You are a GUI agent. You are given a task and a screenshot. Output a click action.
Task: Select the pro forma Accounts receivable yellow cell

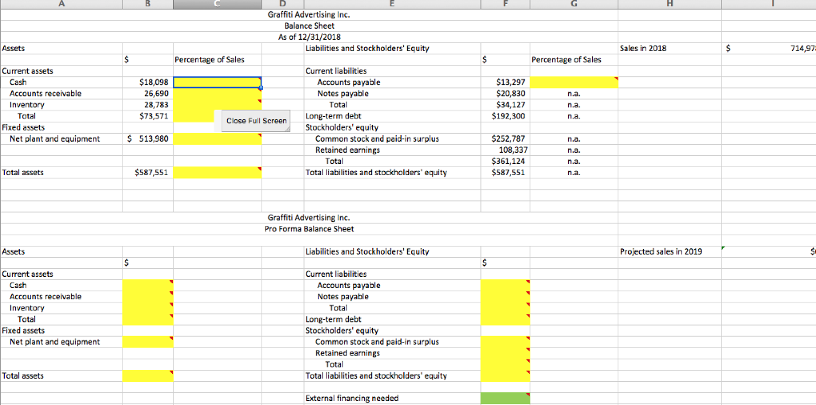147,296
